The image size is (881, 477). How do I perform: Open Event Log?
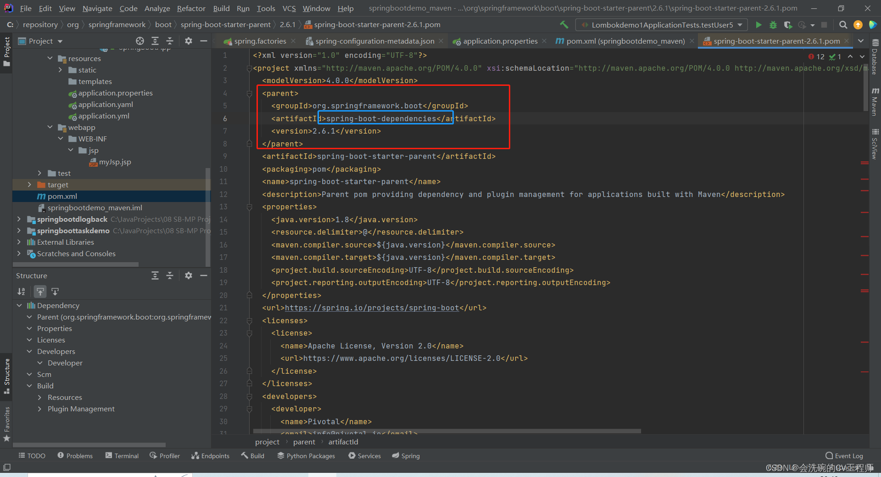point(844,456)
